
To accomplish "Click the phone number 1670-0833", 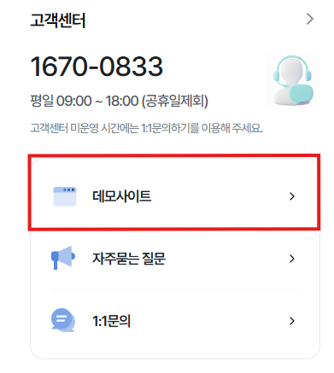I will [x=97, y=67].
